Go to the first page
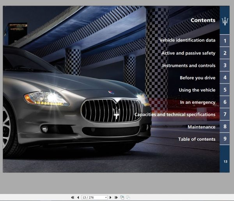Viewport: 234px width, 201px height. point(73,198)
